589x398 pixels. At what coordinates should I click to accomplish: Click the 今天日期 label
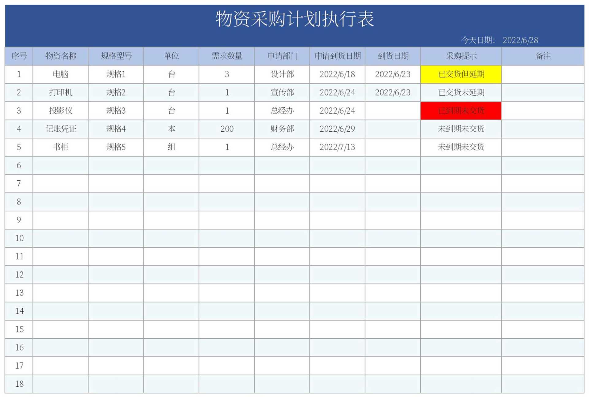pos(478,40)
